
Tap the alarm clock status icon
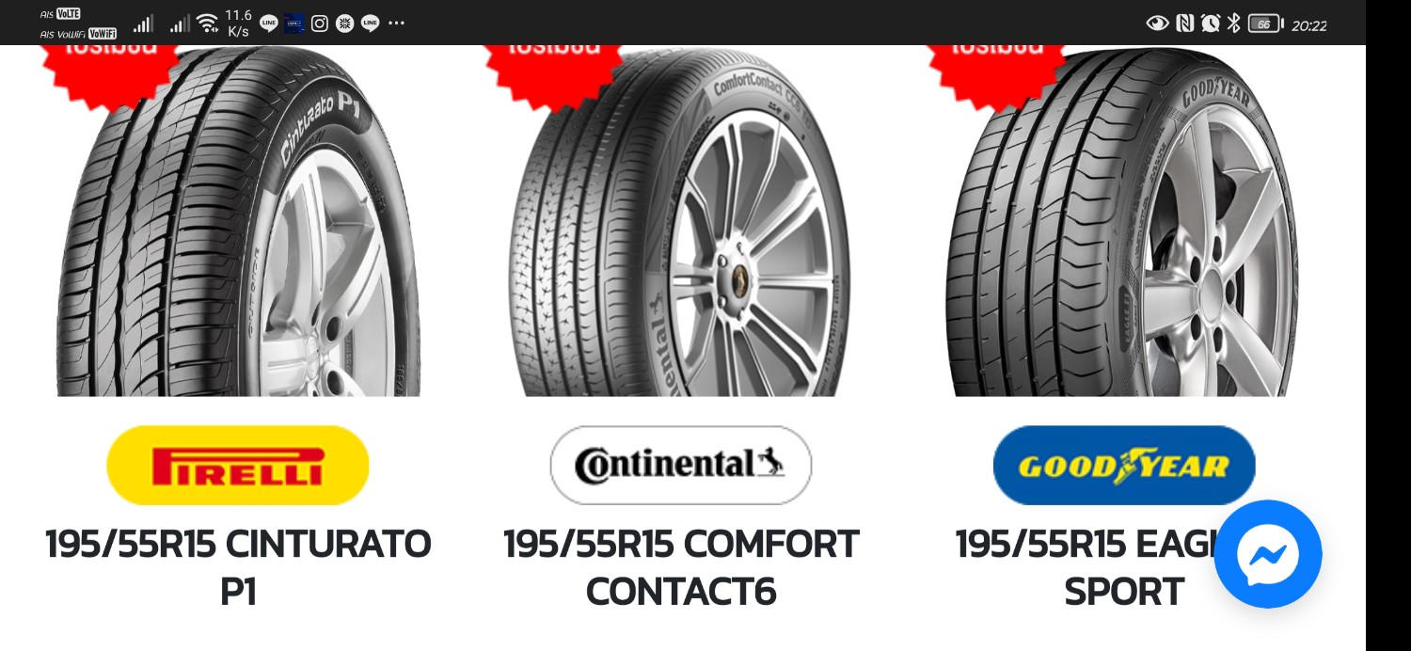1211,24
